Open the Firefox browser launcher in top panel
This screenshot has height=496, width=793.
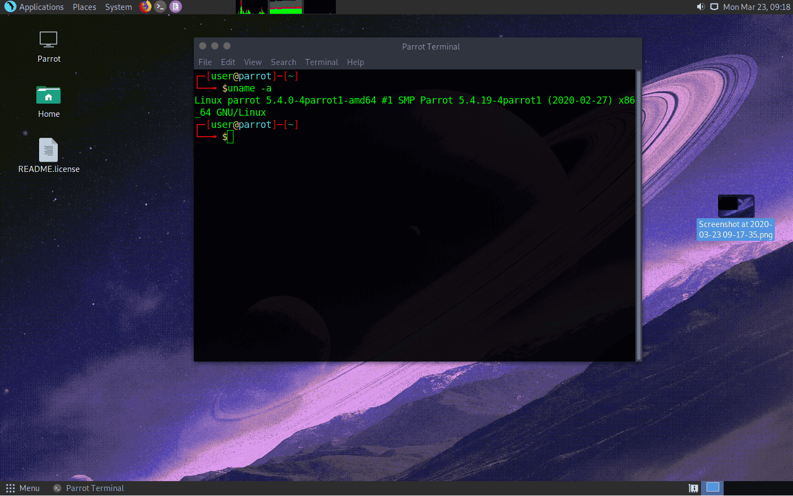[145, 7]
